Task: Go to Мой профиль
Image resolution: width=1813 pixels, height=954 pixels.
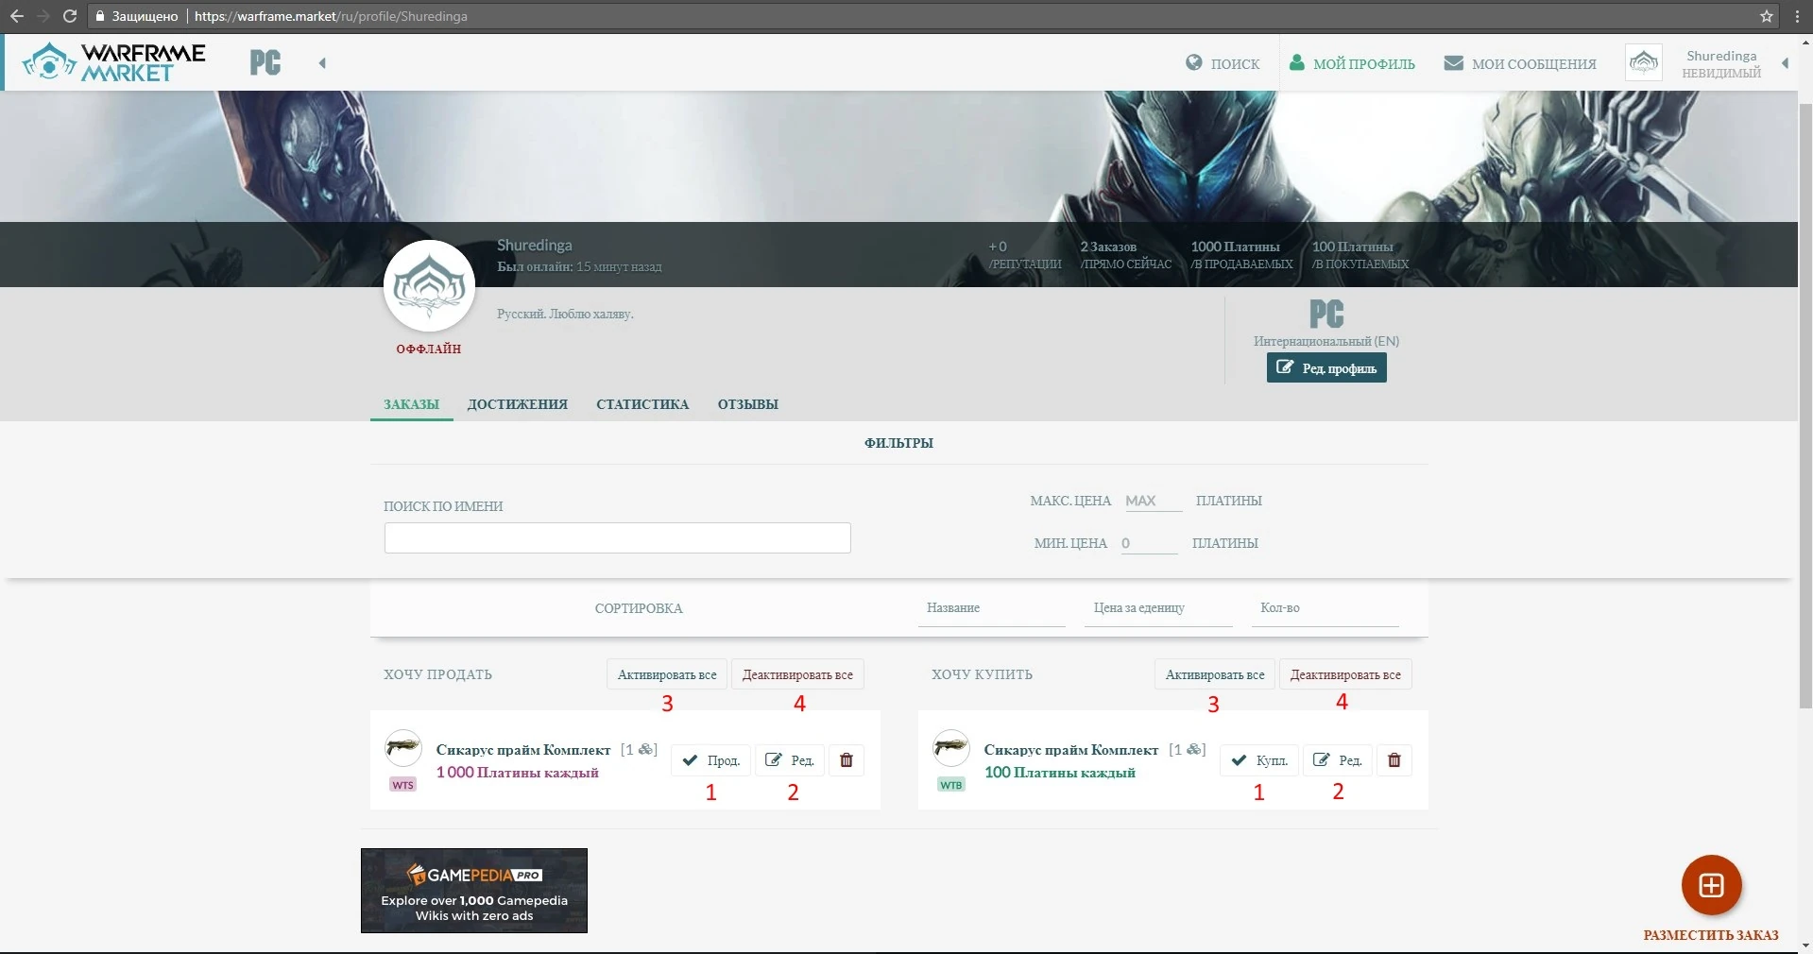Action: (x=1352, y=63)
